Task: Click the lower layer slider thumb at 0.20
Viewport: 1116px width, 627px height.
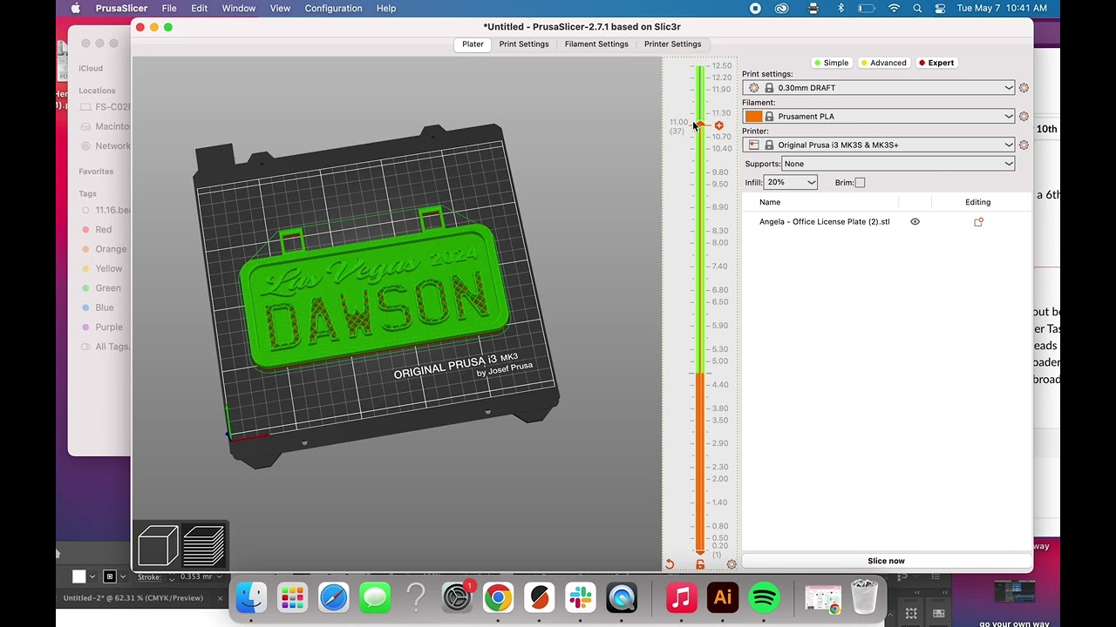Action: pos(700,552)
